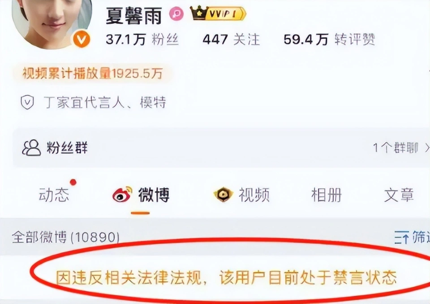The width and height of the screenshot is (430, 304).
Task: Switch to the 动态 tab
Action: click(54, 195)
